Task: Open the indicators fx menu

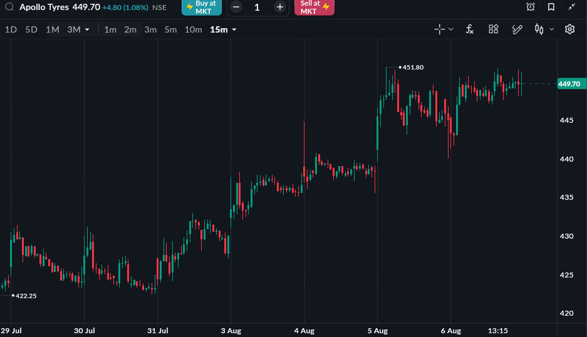Action: click(469, 29)
